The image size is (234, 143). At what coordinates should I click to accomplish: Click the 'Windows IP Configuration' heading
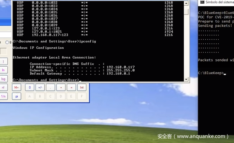pos(38,48)
